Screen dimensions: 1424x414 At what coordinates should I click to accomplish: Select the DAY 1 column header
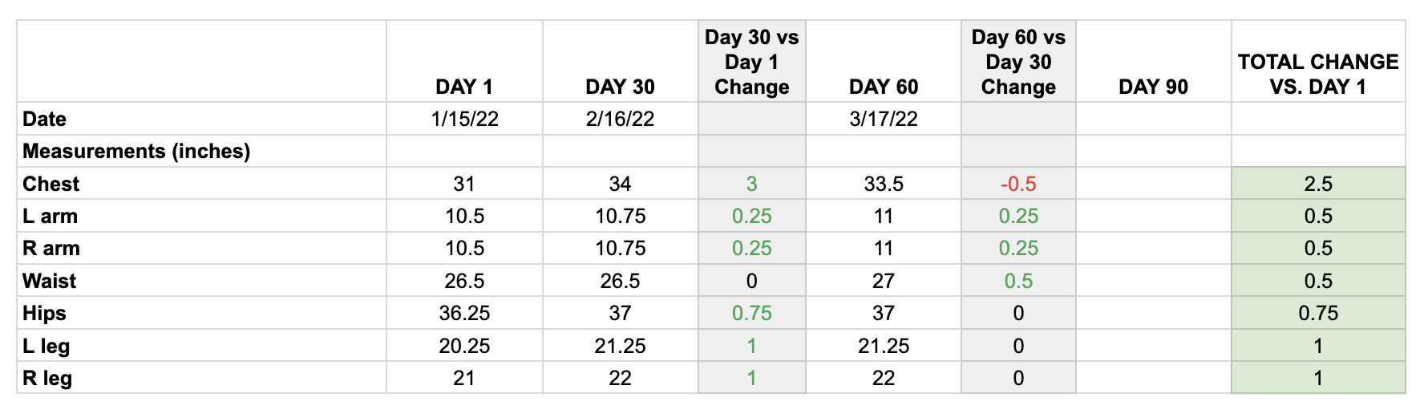(464, 61)
